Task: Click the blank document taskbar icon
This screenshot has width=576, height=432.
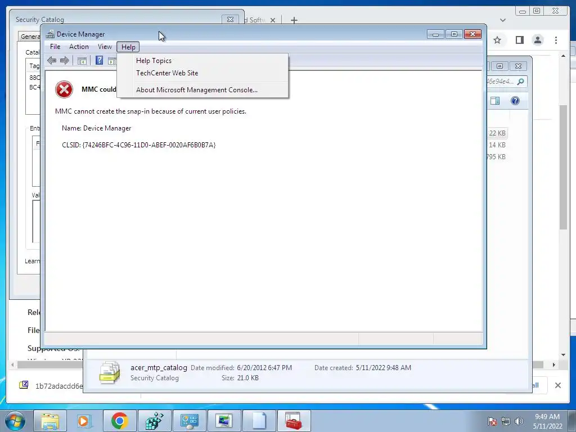Action: 259,421
